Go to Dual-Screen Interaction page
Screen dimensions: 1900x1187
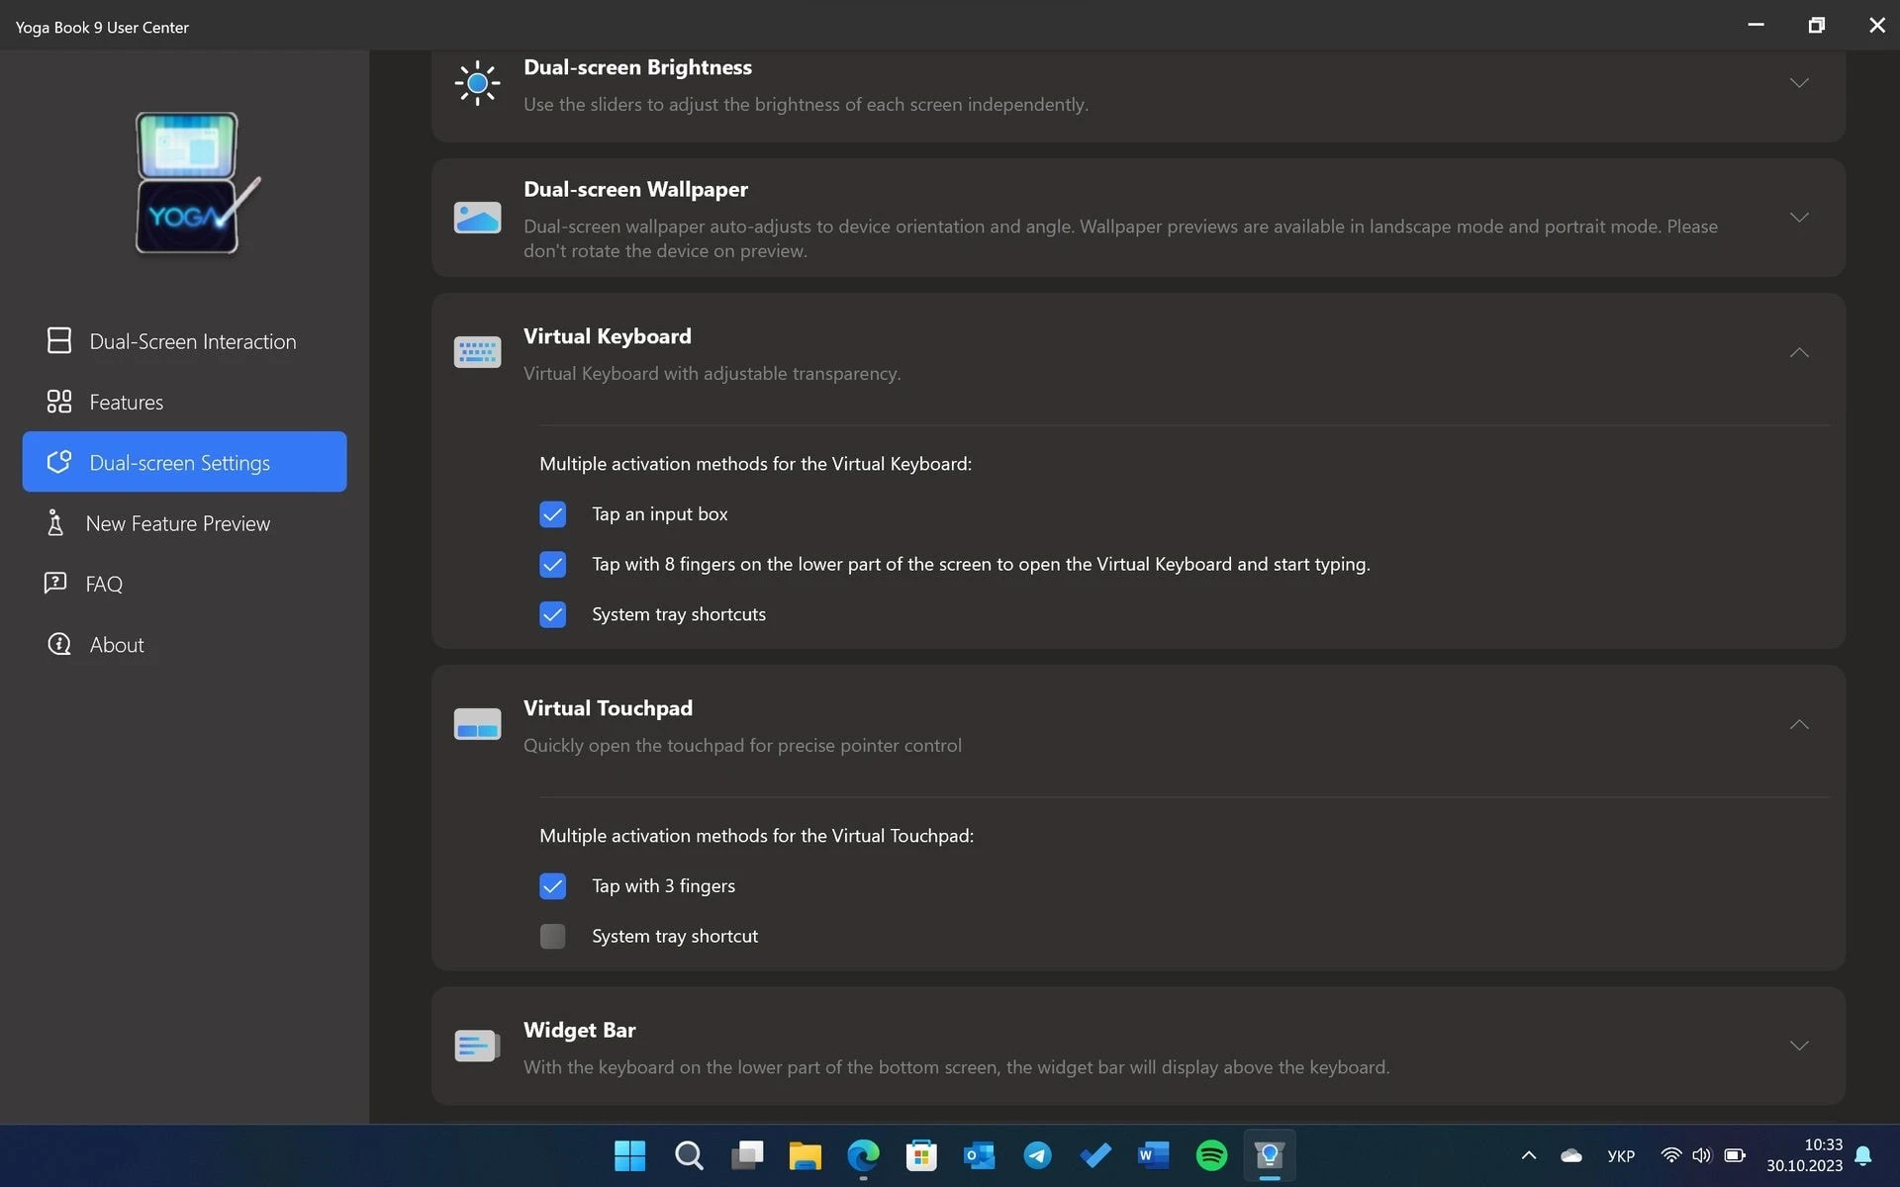pyautogui.click(x=185, y=341)
